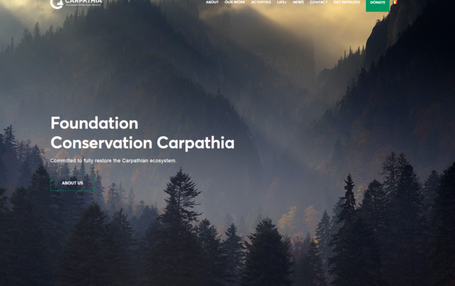Expand the LIFE+ navigation item

pos(282,3)
